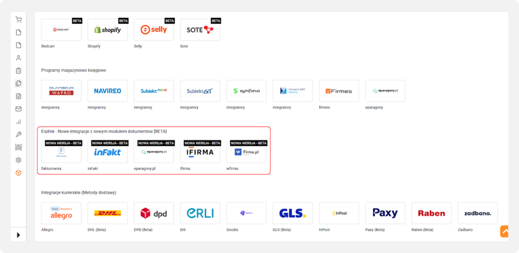This screenshot has height=253, width=519.
Task: Open the GLS courier tile
Action: [x=292, y=213]
